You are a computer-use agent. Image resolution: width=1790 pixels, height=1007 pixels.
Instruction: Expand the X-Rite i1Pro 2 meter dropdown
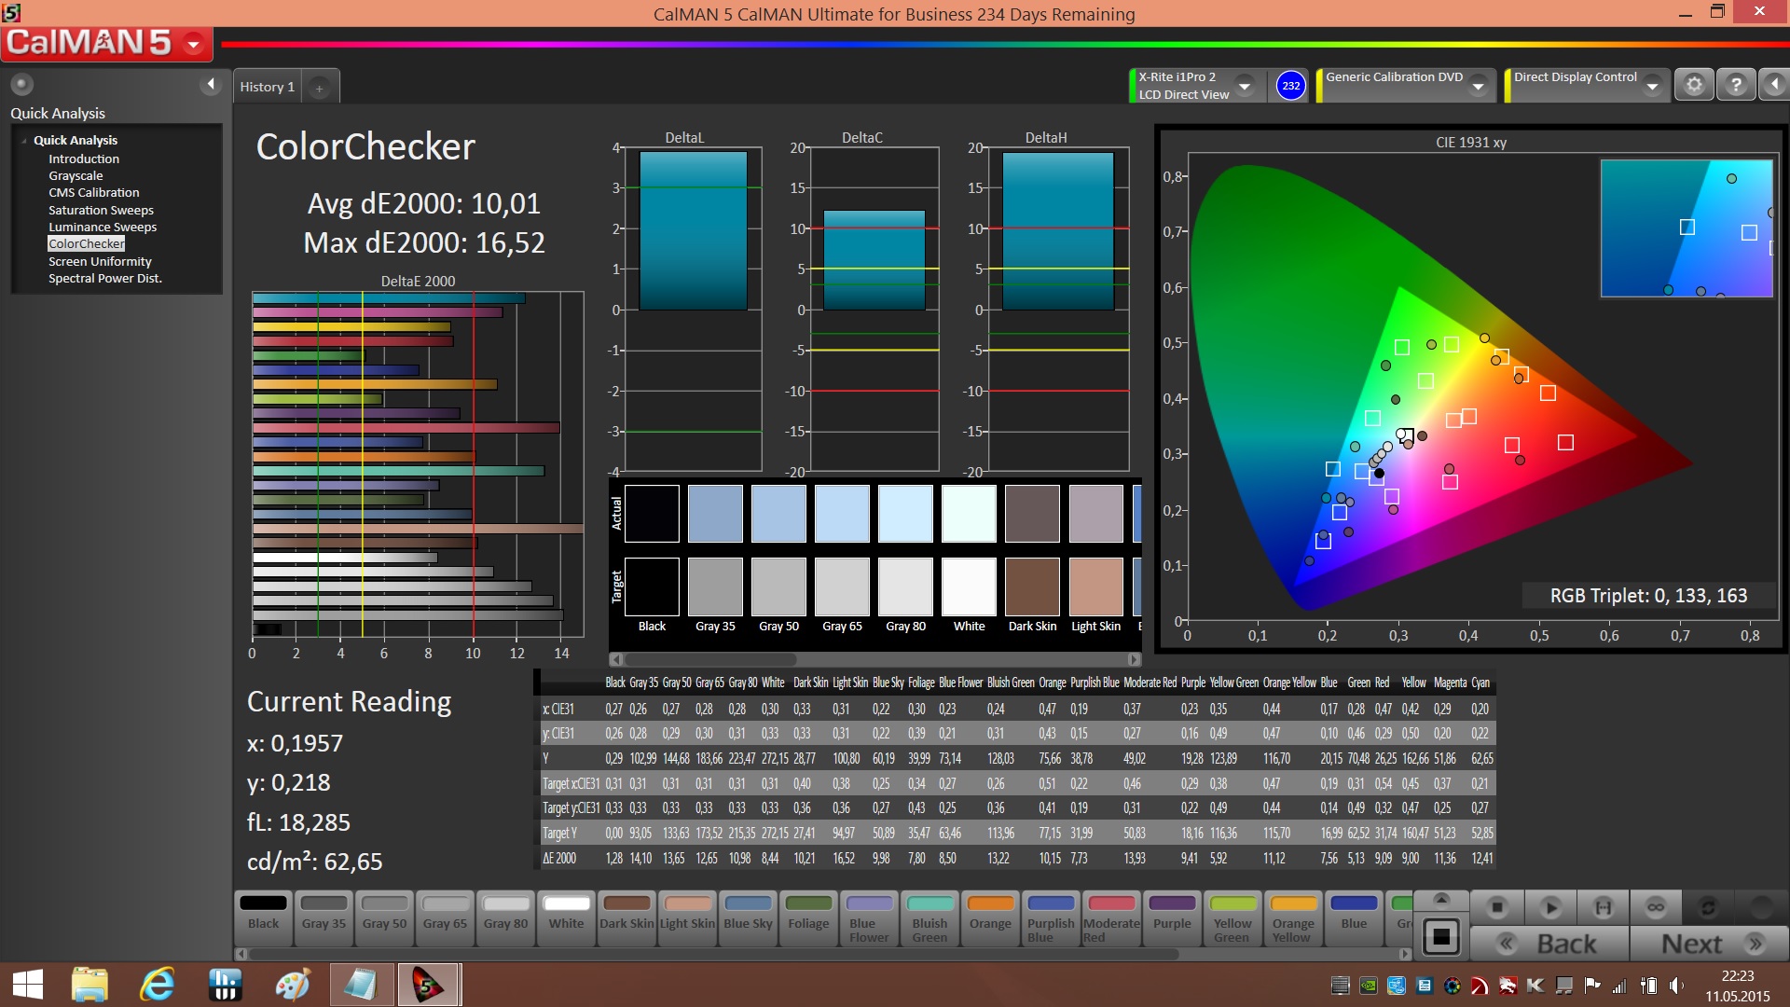tap(1245, 86)
